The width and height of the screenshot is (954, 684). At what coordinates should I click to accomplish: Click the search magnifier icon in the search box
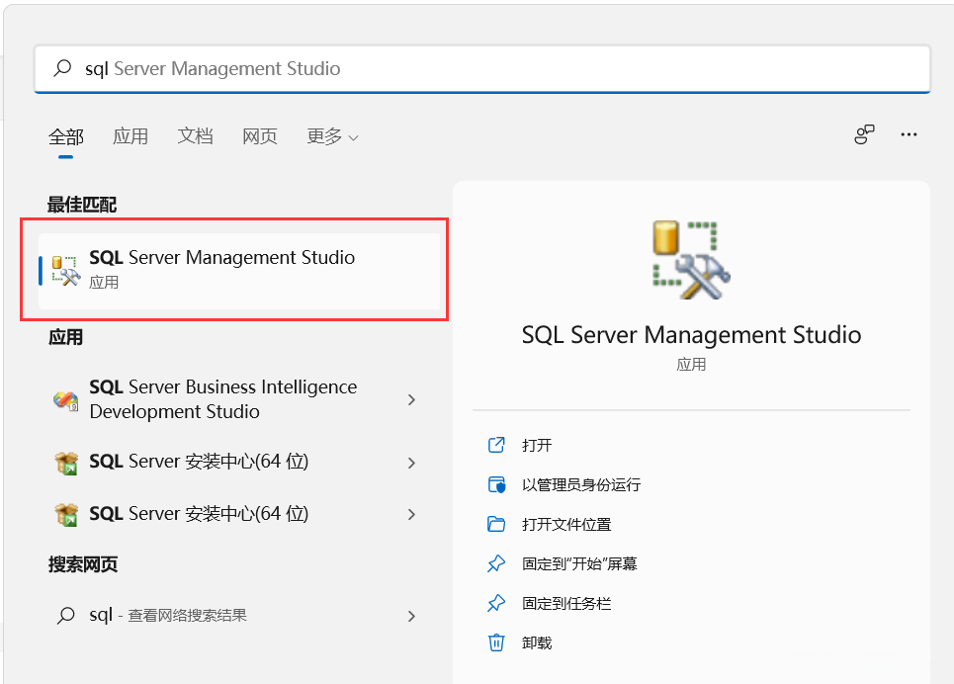(63, 68)
